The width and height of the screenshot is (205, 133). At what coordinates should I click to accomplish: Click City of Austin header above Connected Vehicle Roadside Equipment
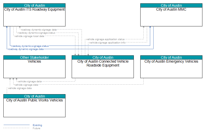(103, 57)
